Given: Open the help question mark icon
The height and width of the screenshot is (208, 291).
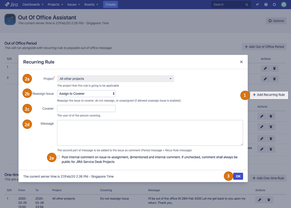Looking at the screenshot, I should click(x=266, y=5).
